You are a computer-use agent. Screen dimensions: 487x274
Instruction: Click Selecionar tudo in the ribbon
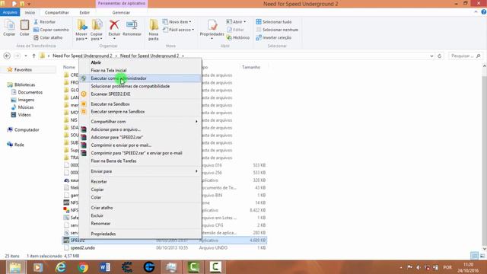274,22
